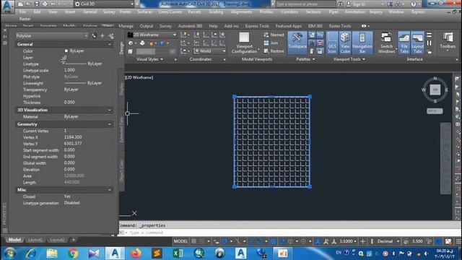Click the Linetype scale value 1.000
The width and height of the screenshot is (462, 260).
[69, 70]
